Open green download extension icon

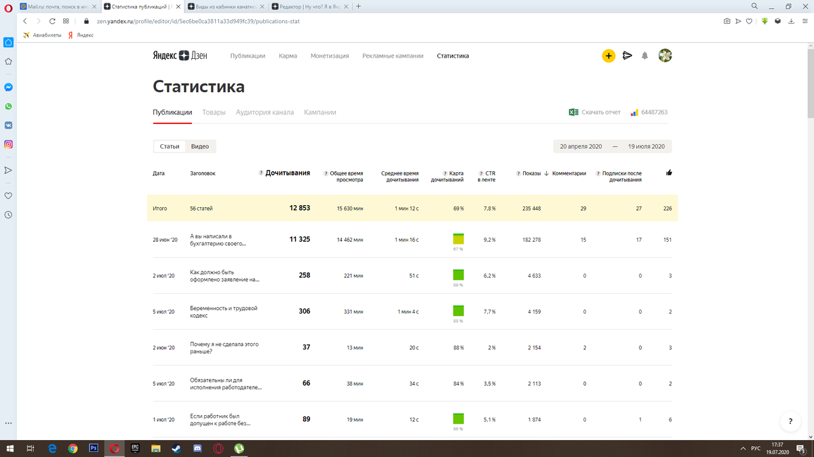click(764, 21)
